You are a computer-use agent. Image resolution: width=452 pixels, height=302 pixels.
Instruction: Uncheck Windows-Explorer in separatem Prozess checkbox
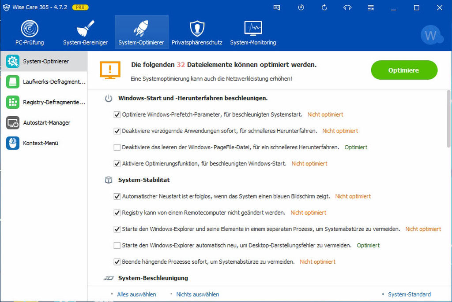[x=117, y=229]
